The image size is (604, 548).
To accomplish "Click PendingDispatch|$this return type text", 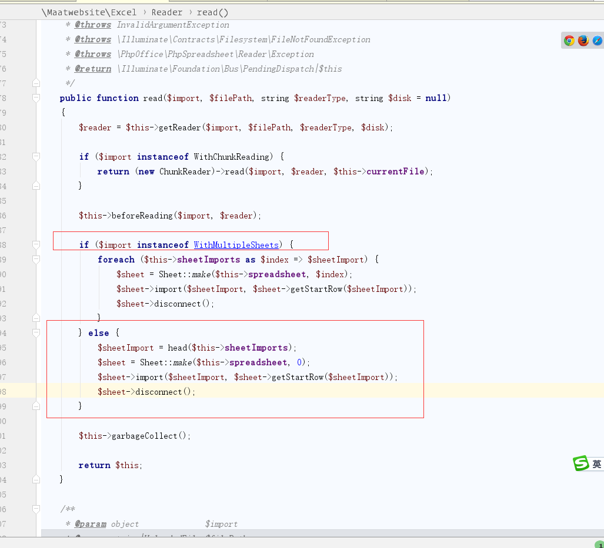I will 292,69.
